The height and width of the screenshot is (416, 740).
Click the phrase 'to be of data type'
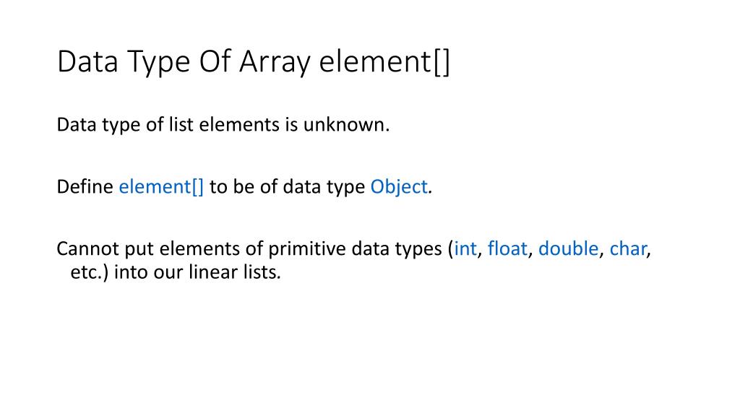(x=287, y=187)
